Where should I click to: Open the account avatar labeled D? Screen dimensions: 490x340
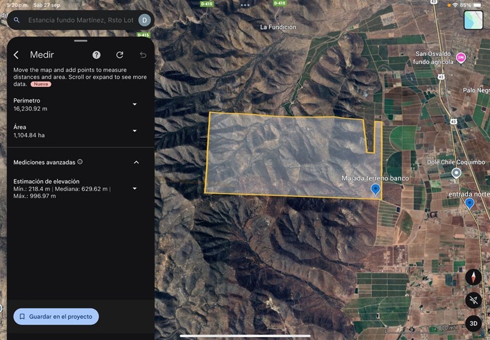point(145,20)
